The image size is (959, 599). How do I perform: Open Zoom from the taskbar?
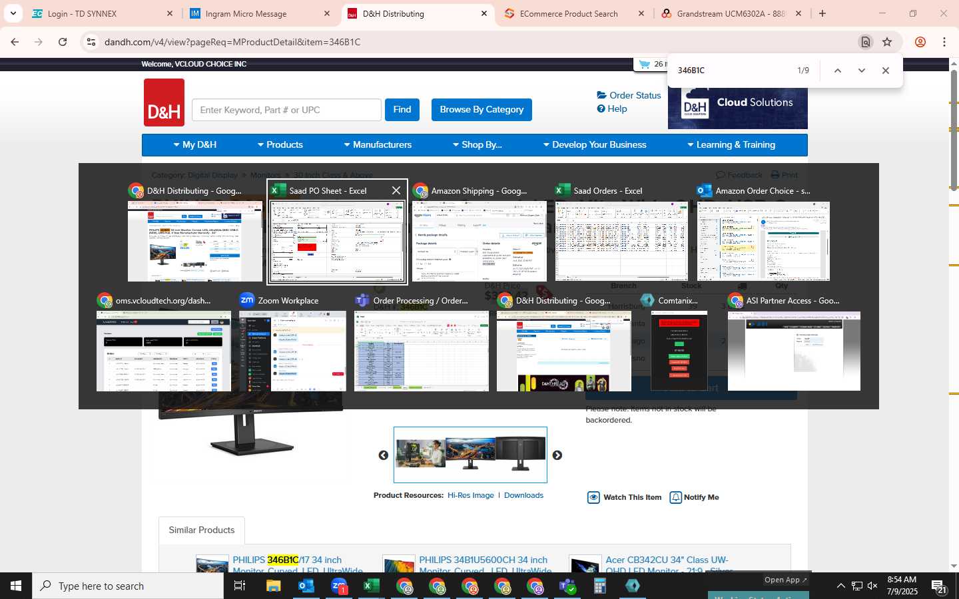tap(339, 586)
